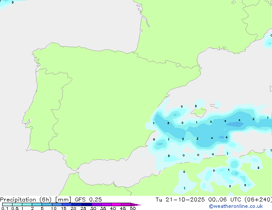
Task: Click the '15' legend scale number
Action: click(x=63, y=208)
